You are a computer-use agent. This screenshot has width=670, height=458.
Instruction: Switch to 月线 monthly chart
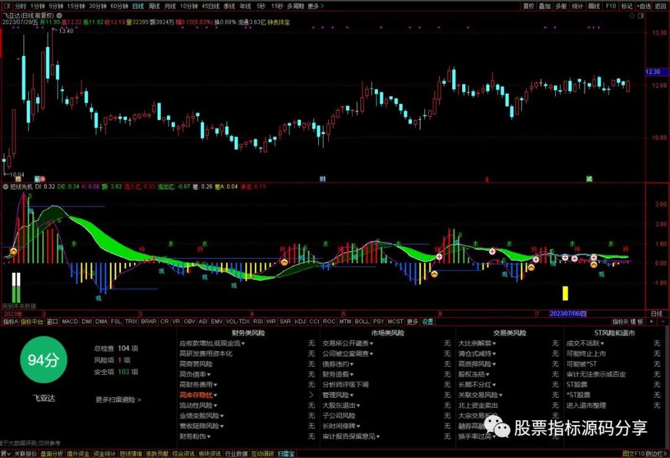pos(169,6)
